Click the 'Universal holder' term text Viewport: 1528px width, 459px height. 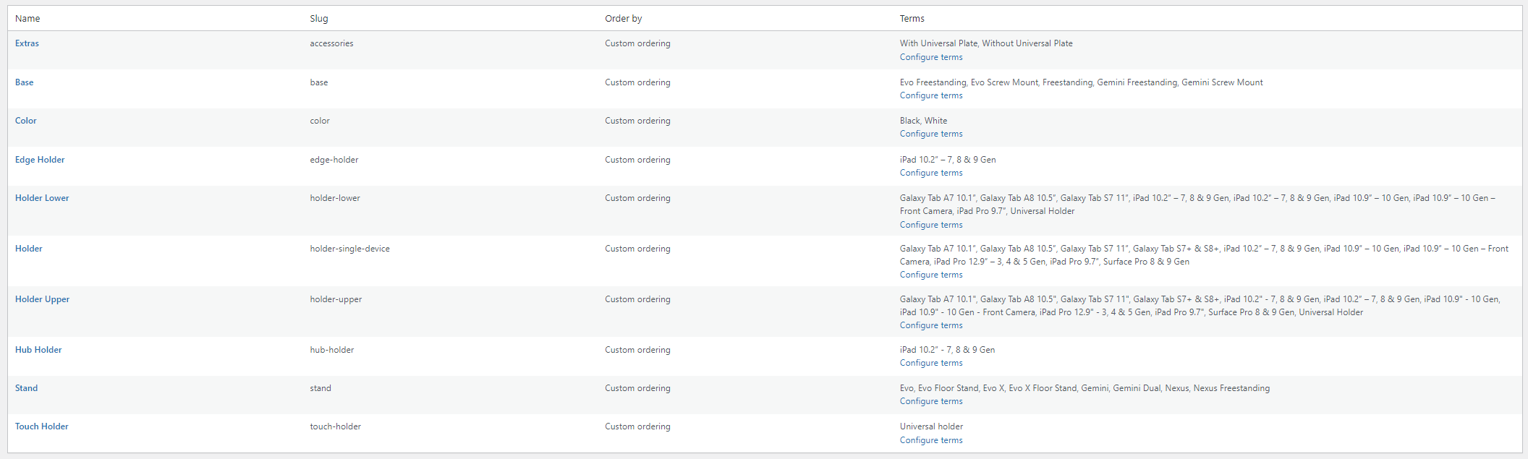click(931, 426)
